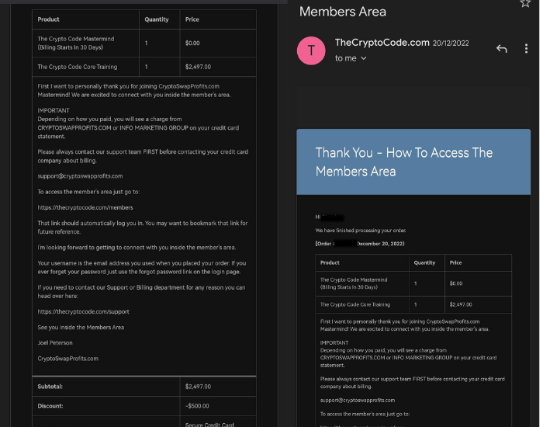Screen dimensions: 543x427
Task: Click CryptoSwapProfits.com signature in left panel
Action: (x=68, y=359)
